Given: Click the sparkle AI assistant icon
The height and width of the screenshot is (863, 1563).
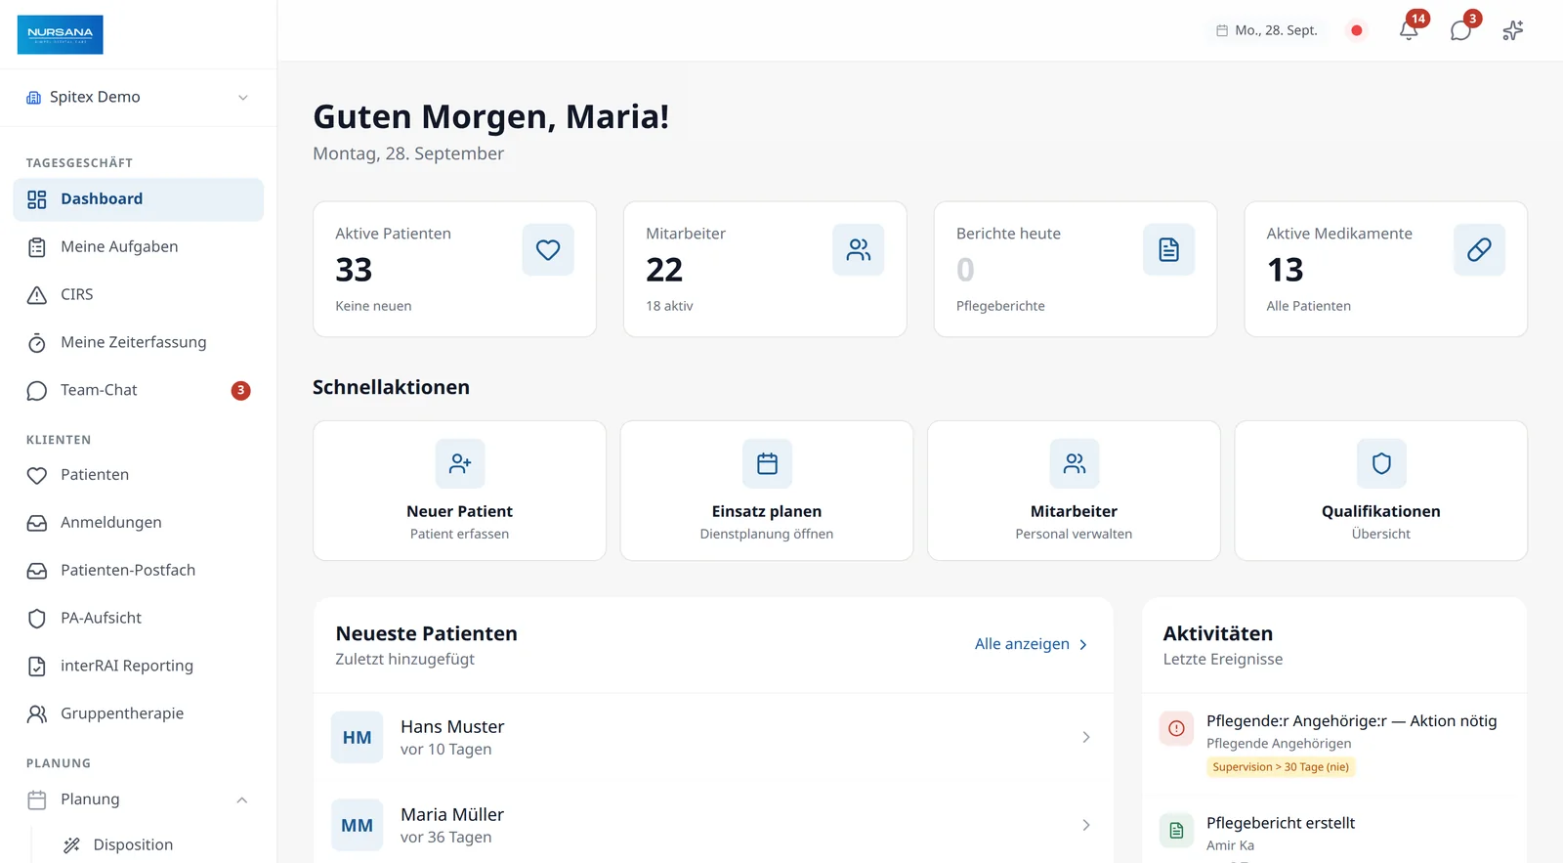Looking at the screenshot, I should click(1513, 30).
